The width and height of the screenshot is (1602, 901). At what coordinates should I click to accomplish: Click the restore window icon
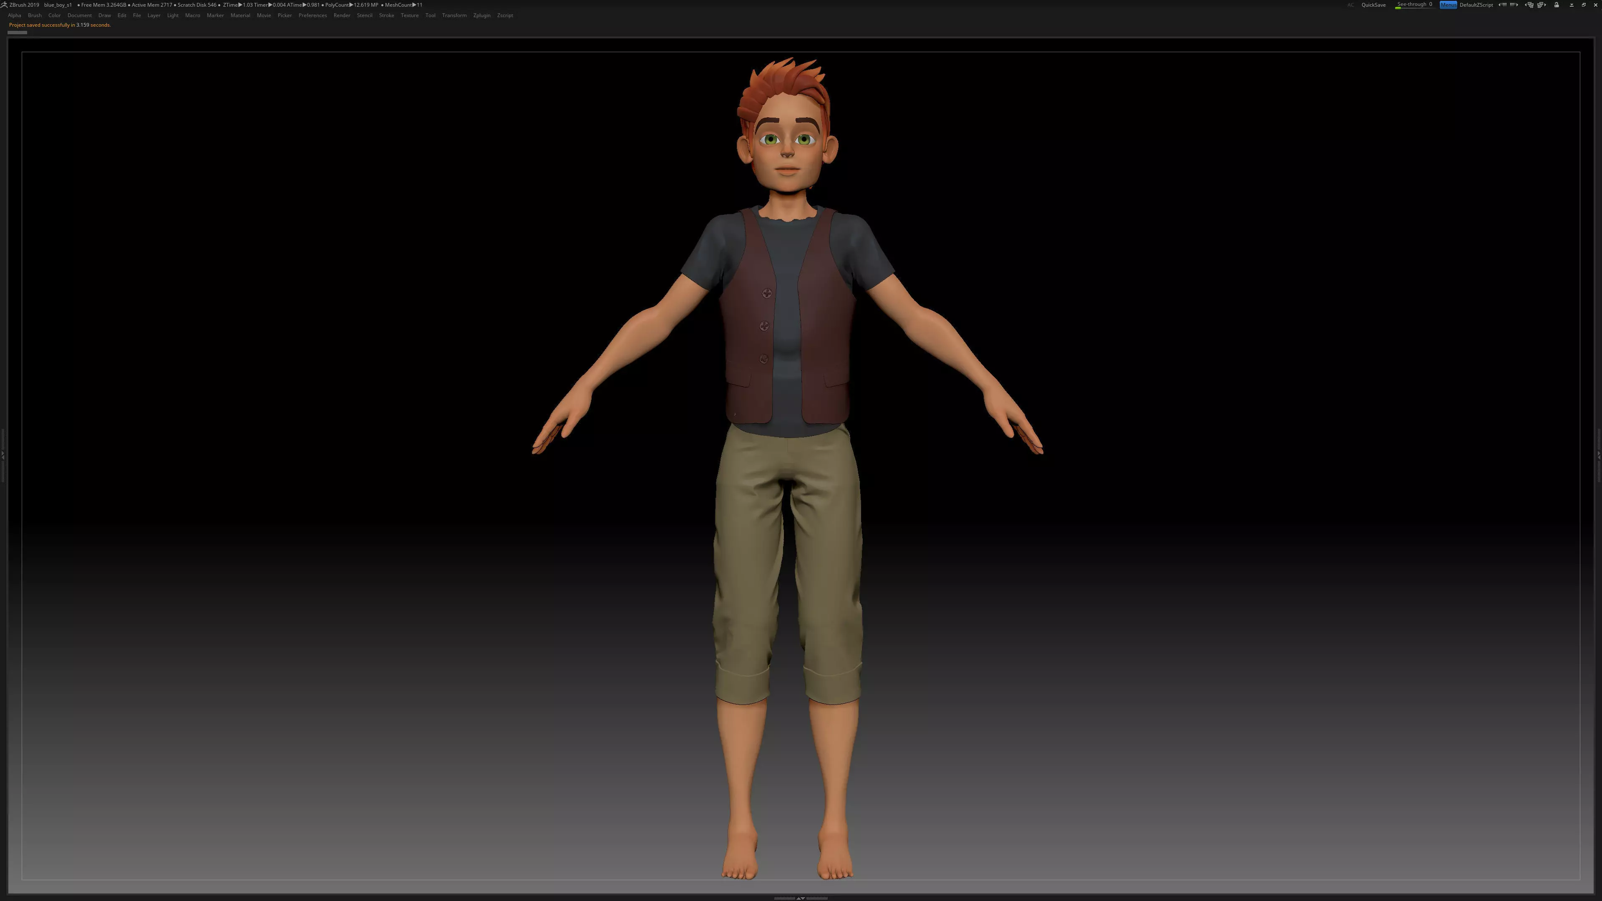1584,5
